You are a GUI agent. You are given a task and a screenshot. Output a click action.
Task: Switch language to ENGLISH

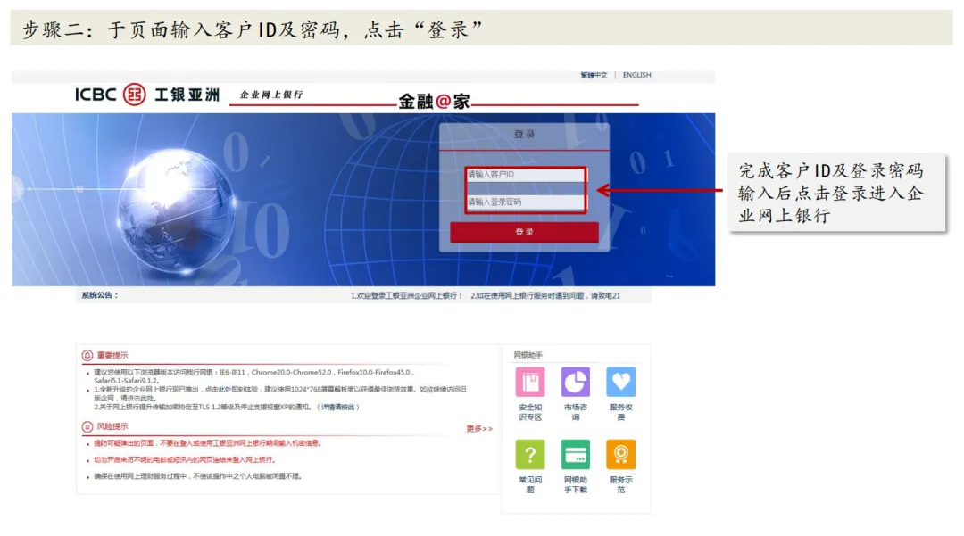pos(636,76)
